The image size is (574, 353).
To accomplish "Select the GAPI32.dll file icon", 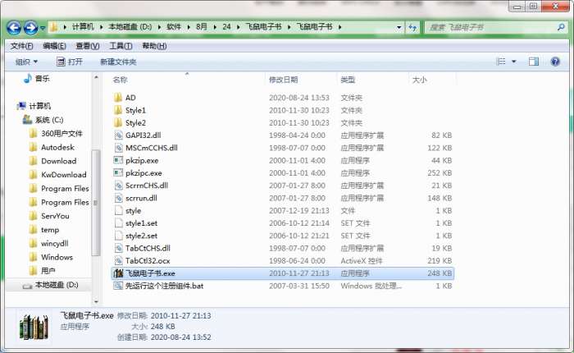I will [x=118, y=135].
